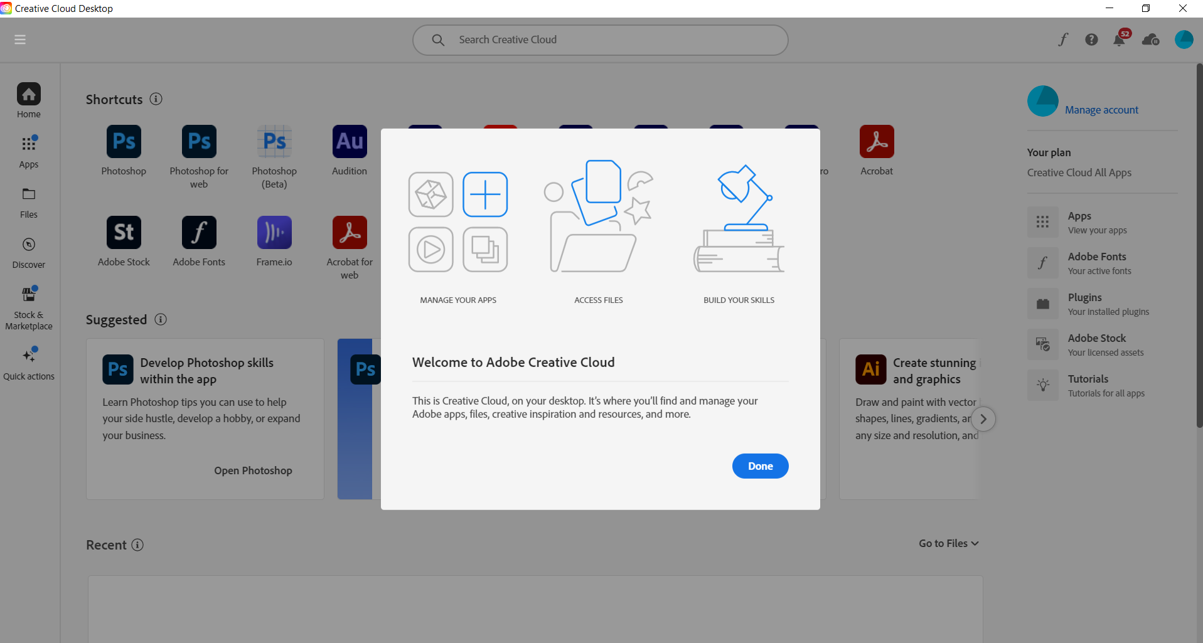Show info next to Suggested heading
1203x643 pixels.
tap(161, 319)
